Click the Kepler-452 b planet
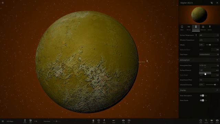The height and width of the screenshot is (124, 220). [87, 62]
